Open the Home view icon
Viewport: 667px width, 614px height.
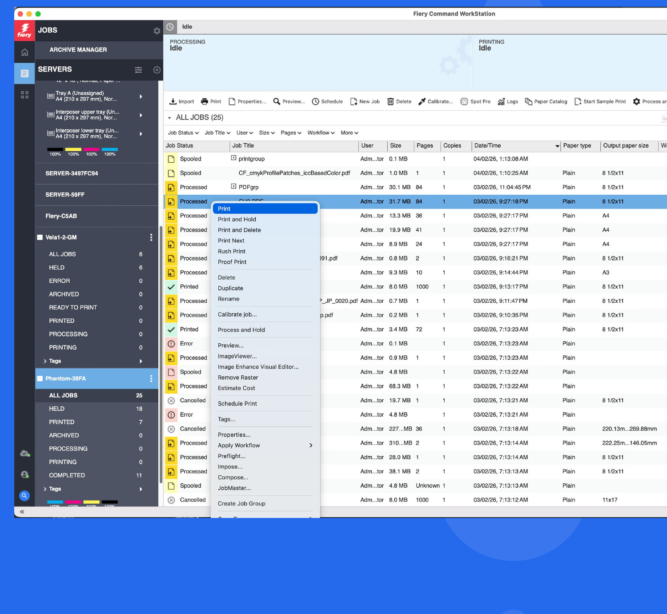pos(25,52)
